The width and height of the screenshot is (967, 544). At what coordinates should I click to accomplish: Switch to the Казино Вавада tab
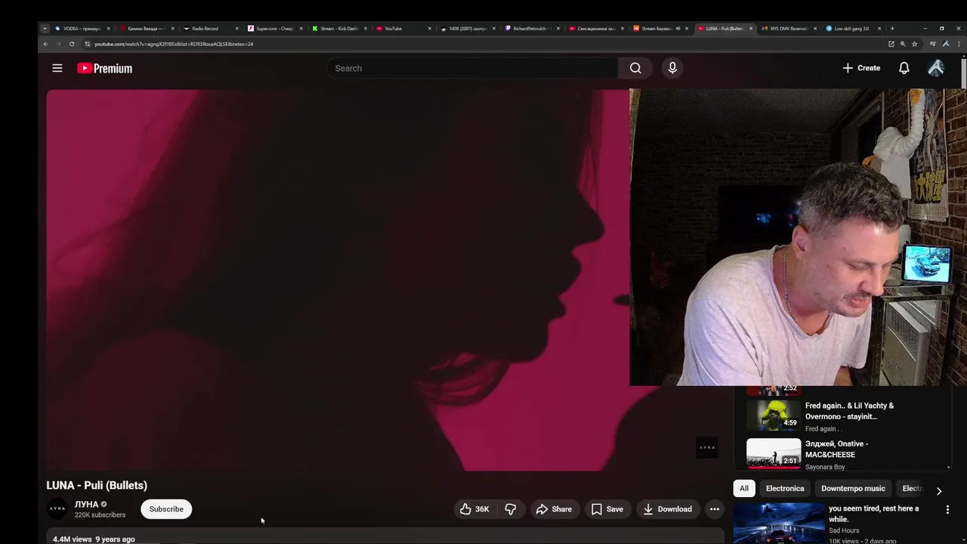click(146, 29)
